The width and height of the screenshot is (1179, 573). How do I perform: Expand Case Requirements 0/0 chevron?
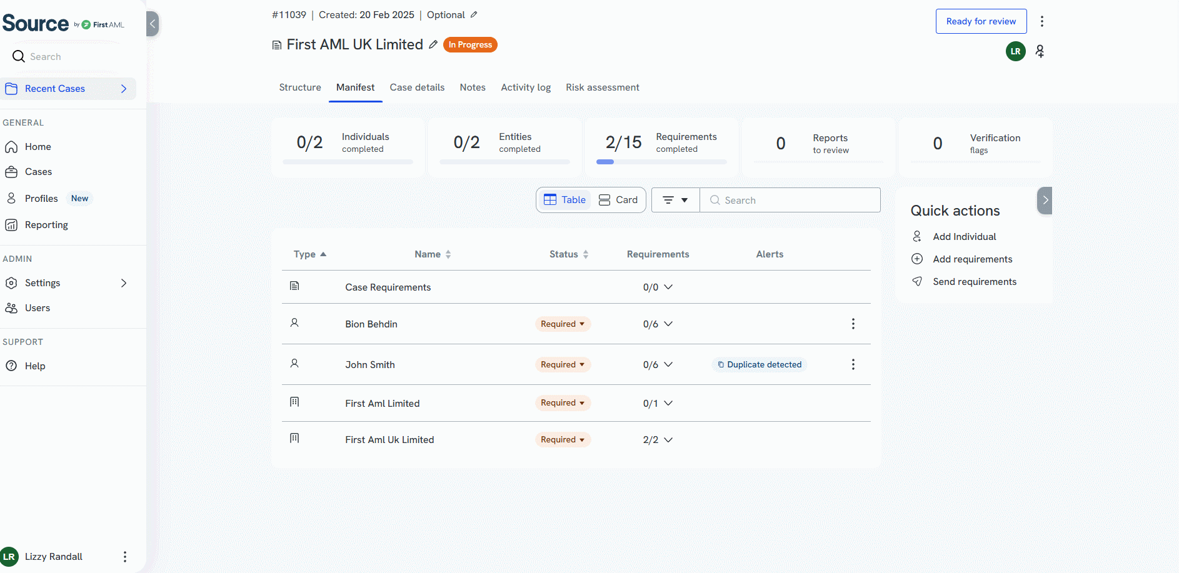[668, 287]
